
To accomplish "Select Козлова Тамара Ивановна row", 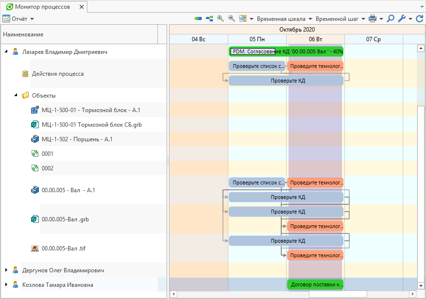I will (84, 284).
